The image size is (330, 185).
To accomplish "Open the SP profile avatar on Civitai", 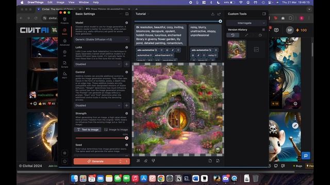I will tap(290, 30).
